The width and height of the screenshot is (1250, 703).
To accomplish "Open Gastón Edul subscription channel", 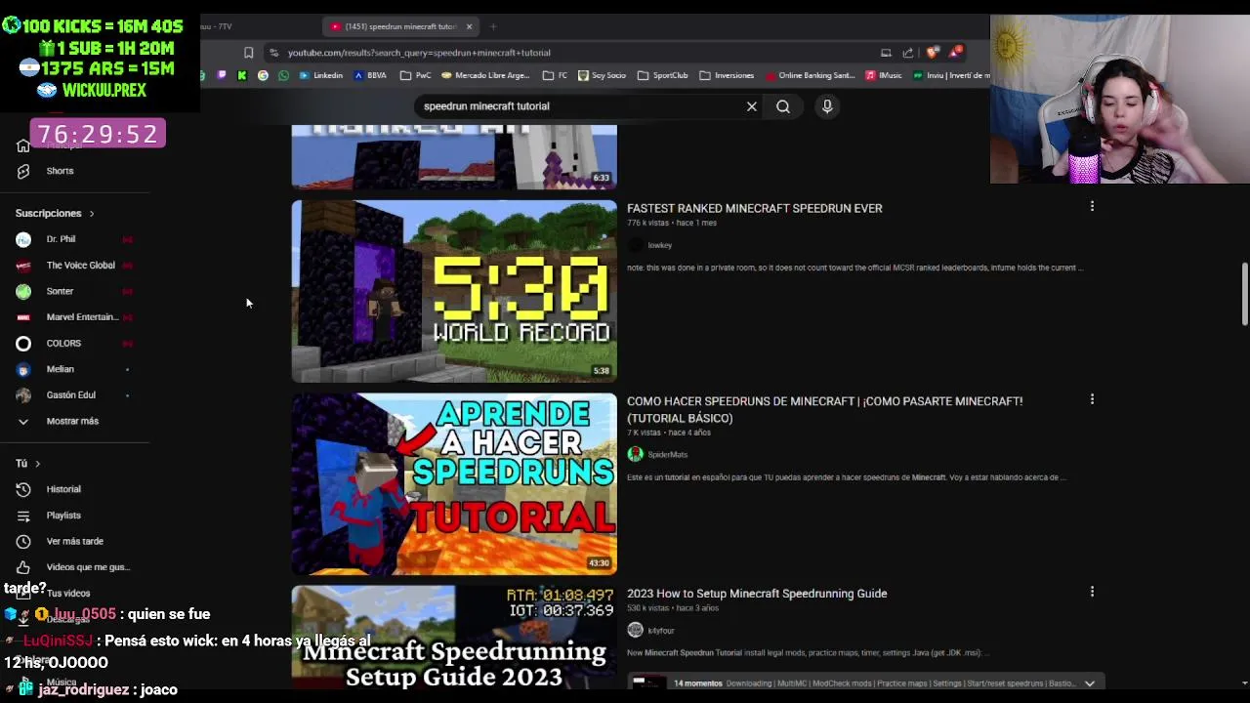I will 70,395.
